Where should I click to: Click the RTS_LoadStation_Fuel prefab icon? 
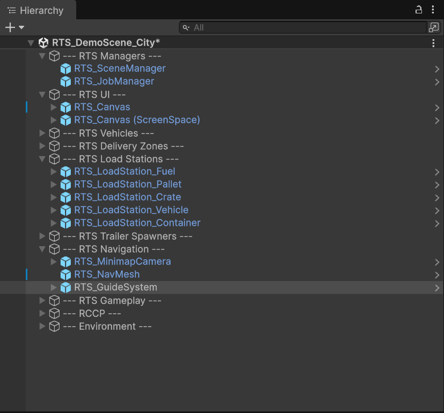point(65,172)
